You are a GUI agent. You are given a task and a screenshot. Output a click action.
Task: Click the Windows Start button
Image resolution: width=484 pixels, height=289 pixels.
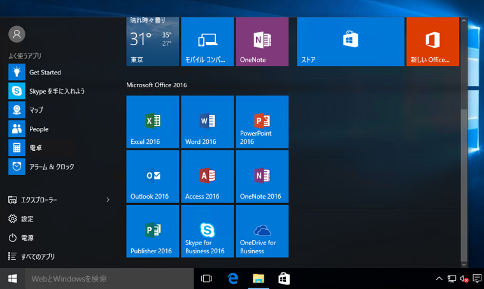12,279
